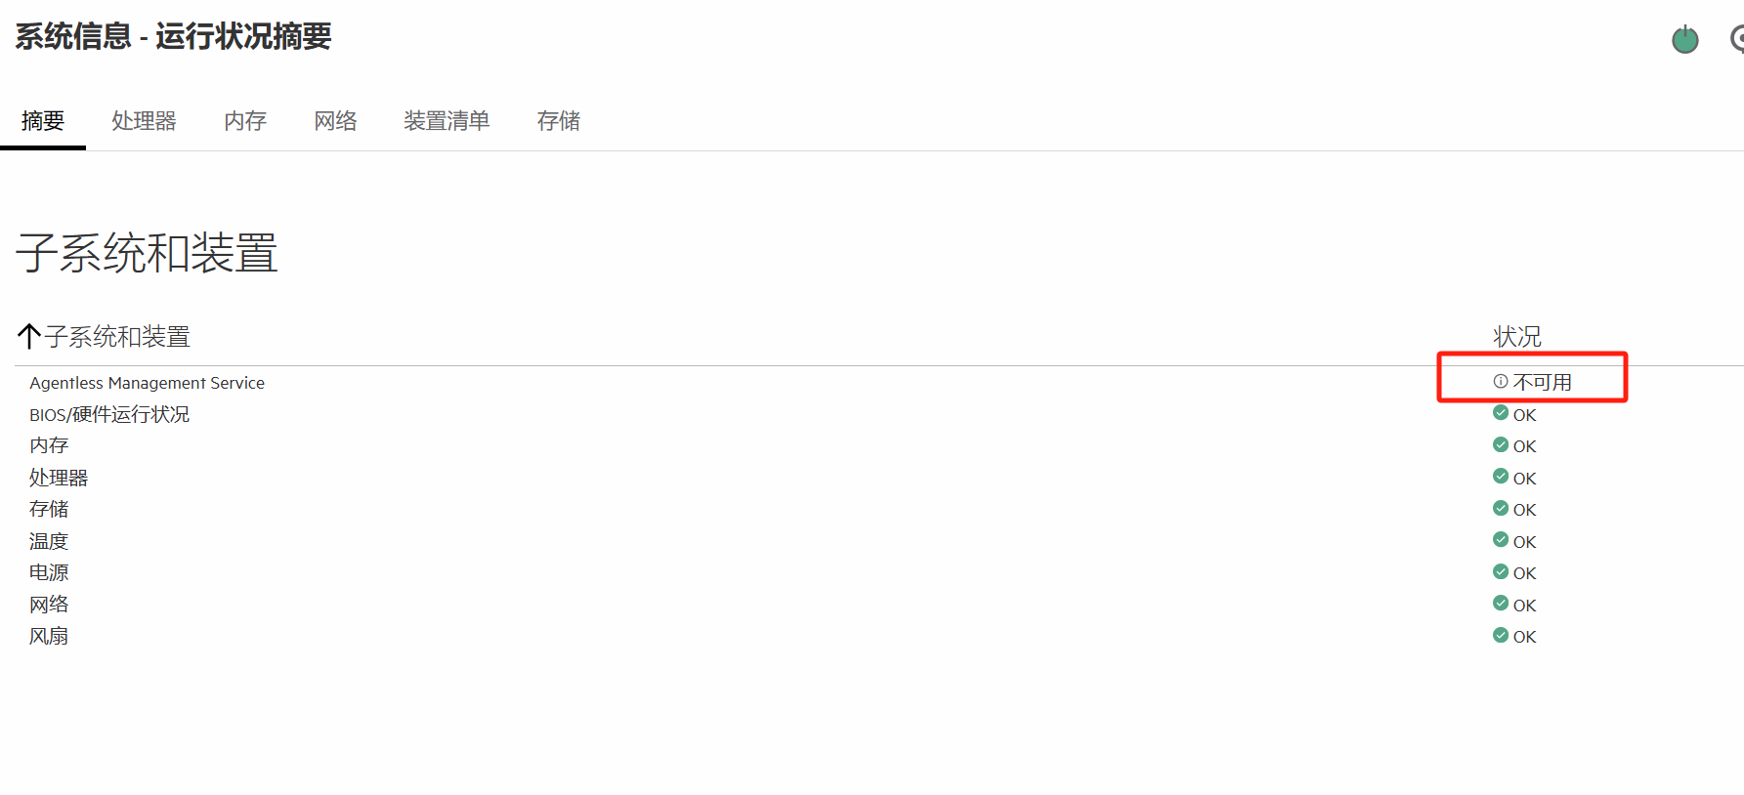
Task: Switch to the 处理器 tab
Action: click(144, 121)
